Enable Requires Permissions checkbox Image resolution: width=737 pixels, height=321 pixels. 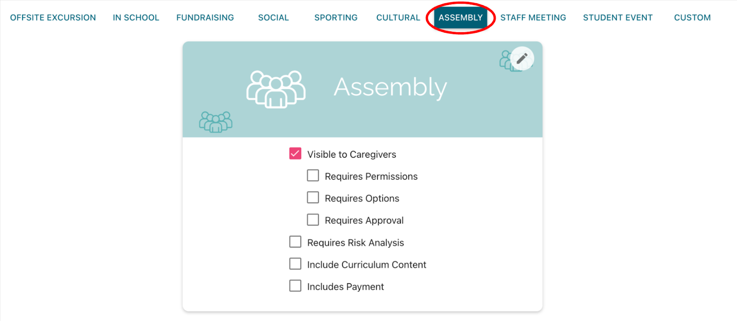coord(313,176)
